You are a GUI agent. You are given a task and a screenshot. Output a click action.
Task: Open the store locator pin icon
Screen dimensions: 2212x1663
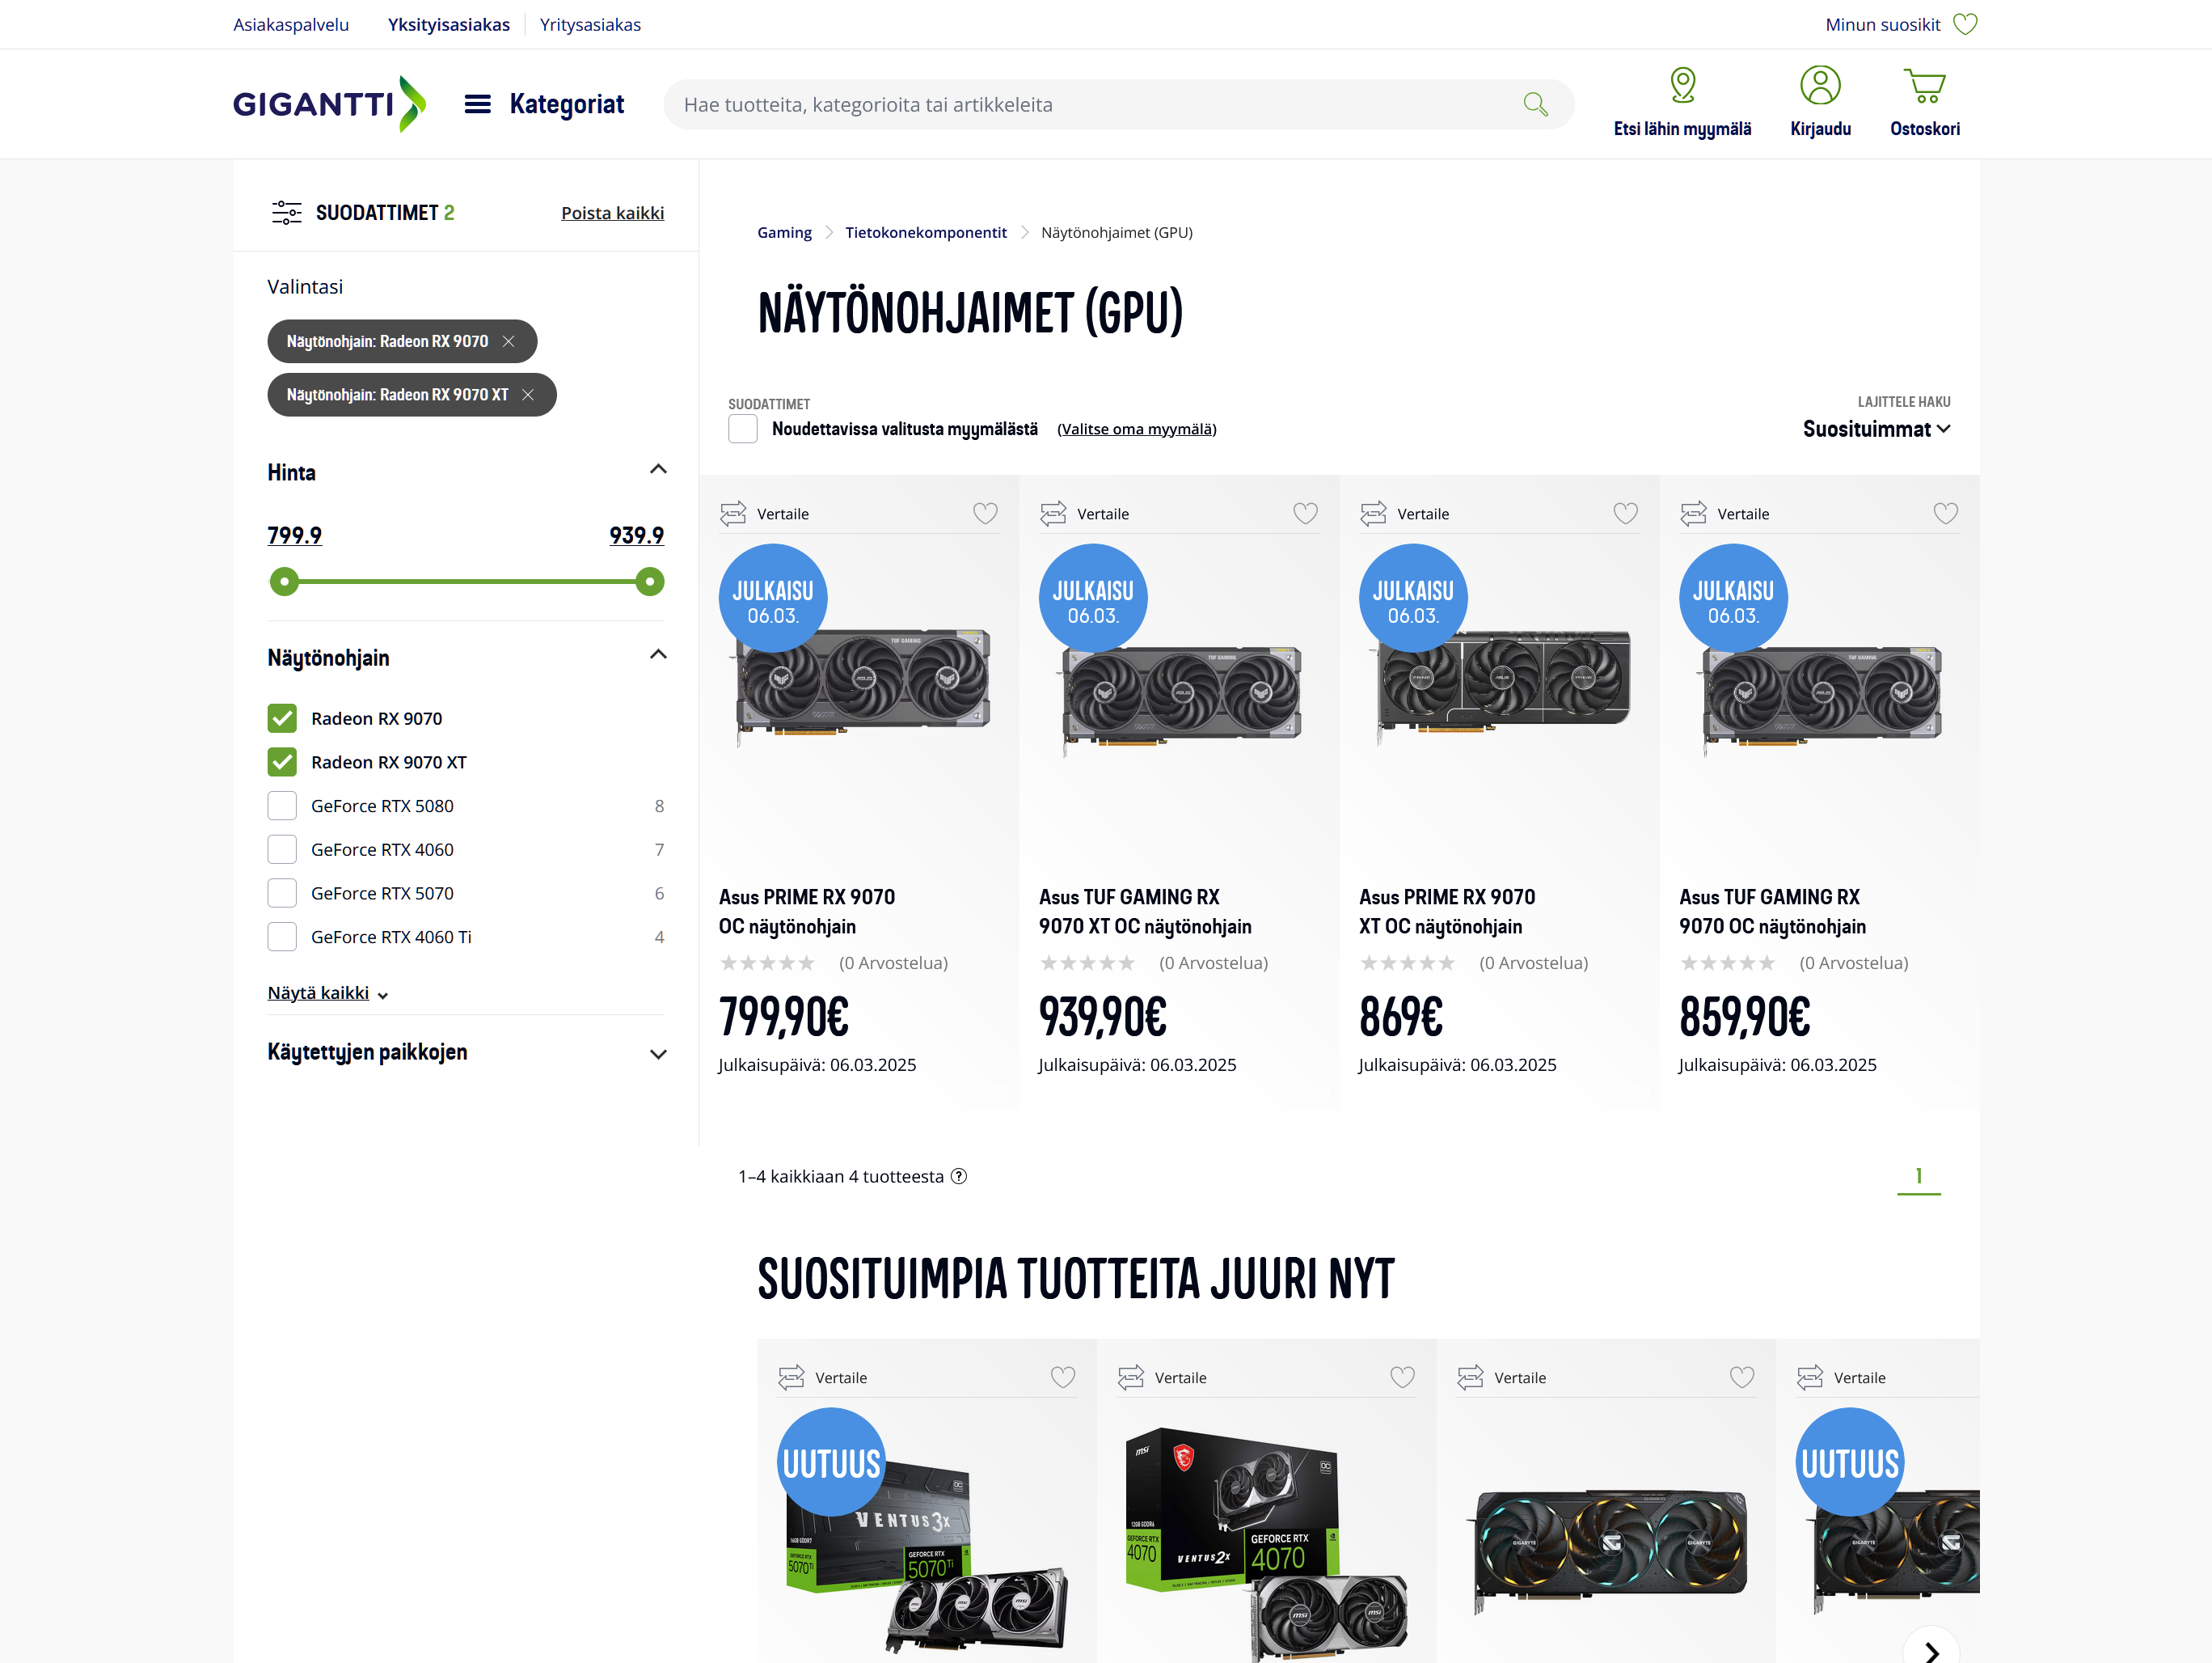[x=1682, y=85]
